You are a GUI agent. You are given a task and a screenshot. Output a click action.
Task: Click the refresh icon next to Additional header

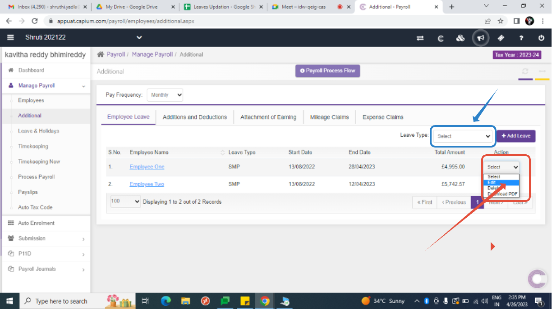(525, 72)
